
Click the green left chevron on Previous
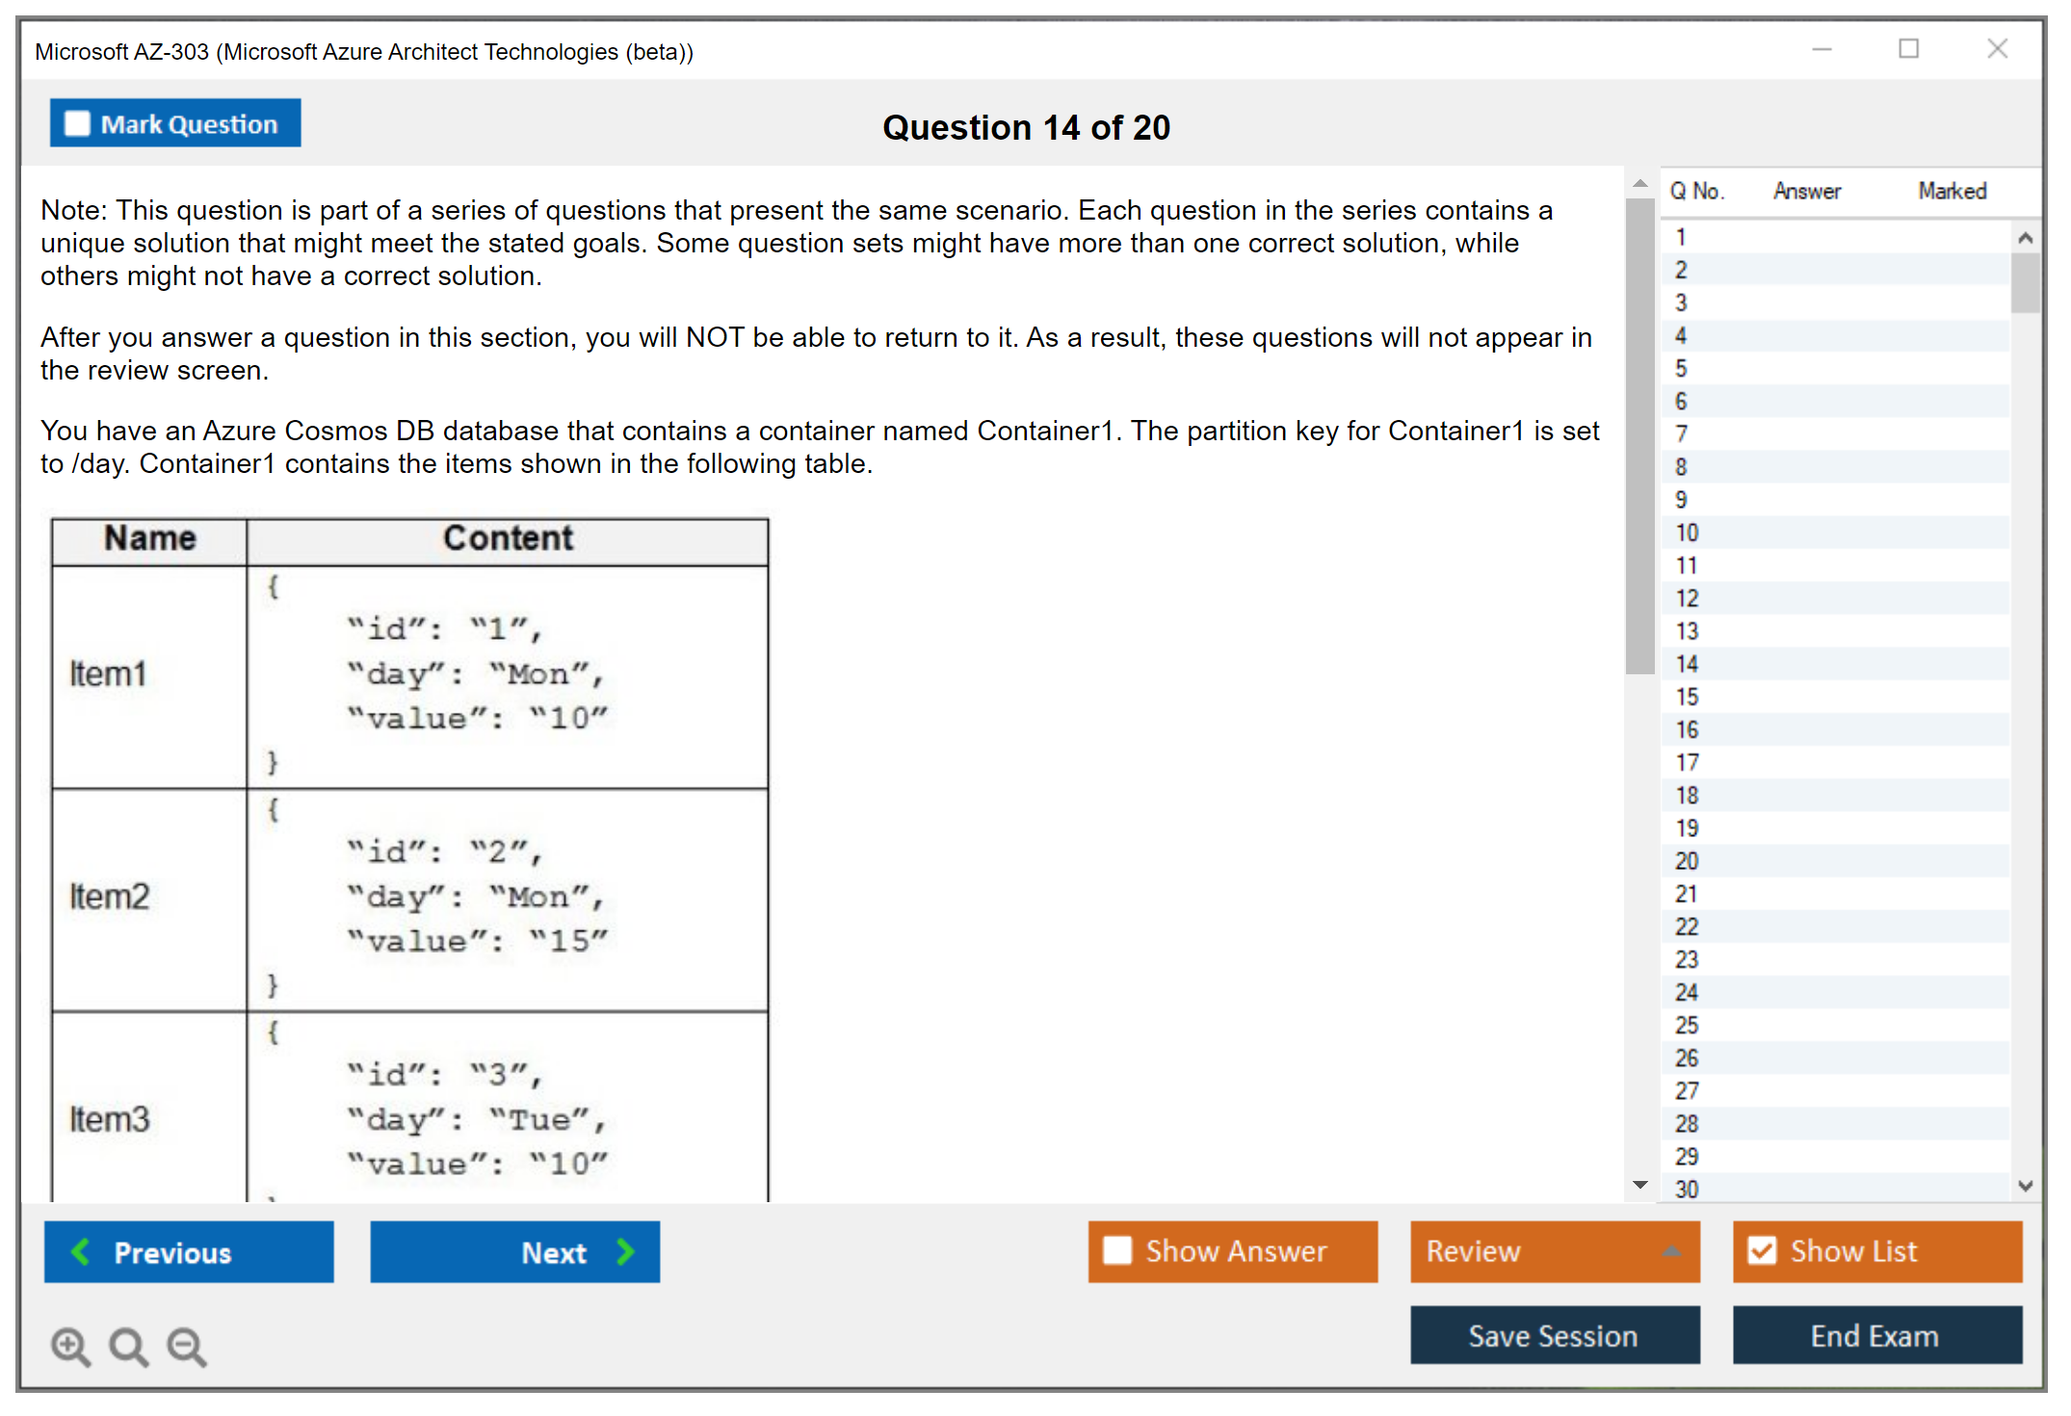[82, 1251]
